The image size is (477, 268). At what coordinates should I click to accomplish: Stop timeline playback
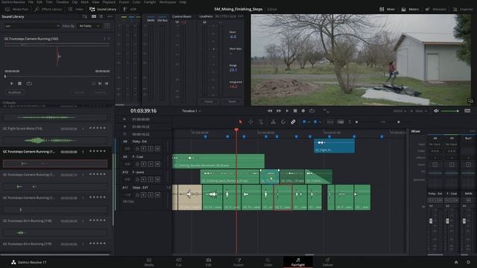coord(295,111)
